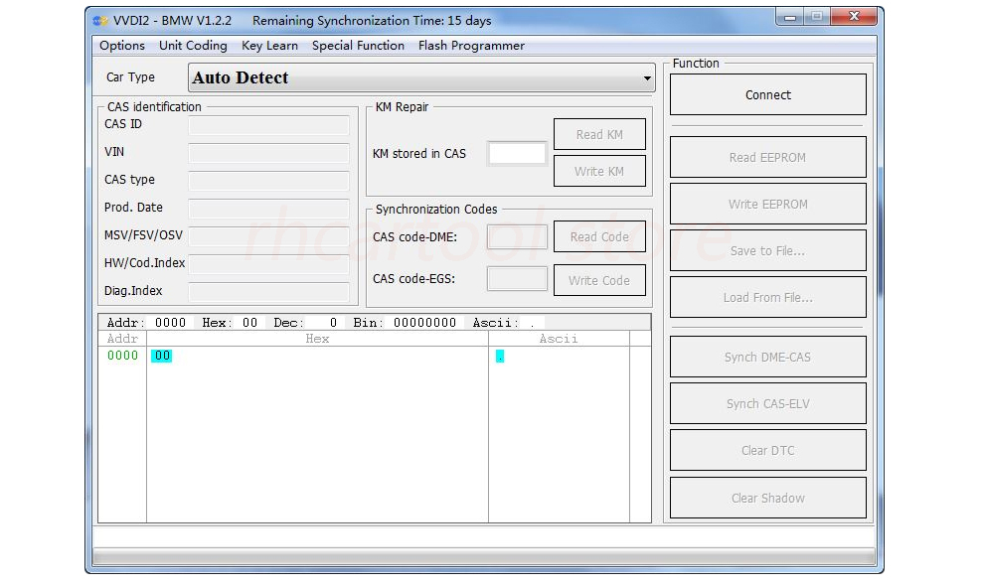The height and width of the screenshot is (587, 984).
Task: Click the Read EEPROM button
Action: tap(768, 157)
